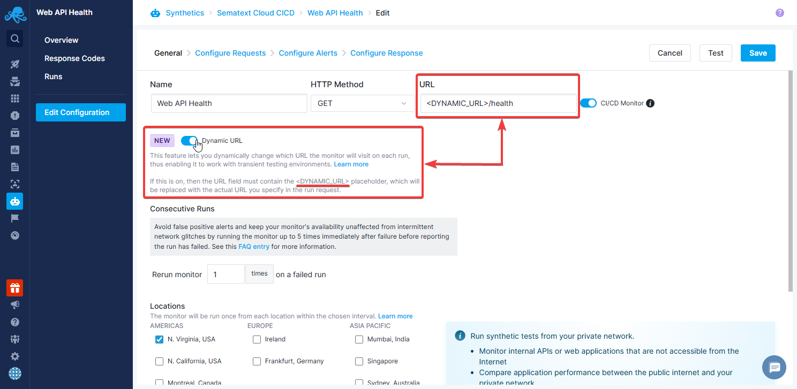
Task: Click the NEW badge
Action: pyautogui.click(x=162, y=141)
